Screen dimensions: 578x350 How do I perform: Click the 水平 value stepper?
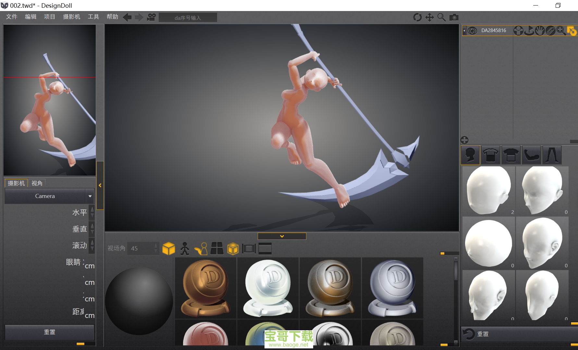[x=92, y=212]
